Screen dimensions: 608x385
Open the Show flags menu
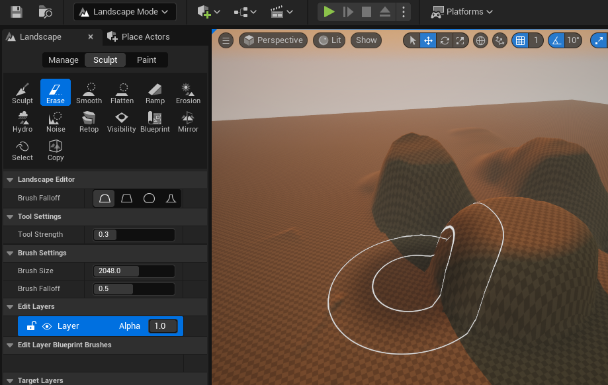366,40
